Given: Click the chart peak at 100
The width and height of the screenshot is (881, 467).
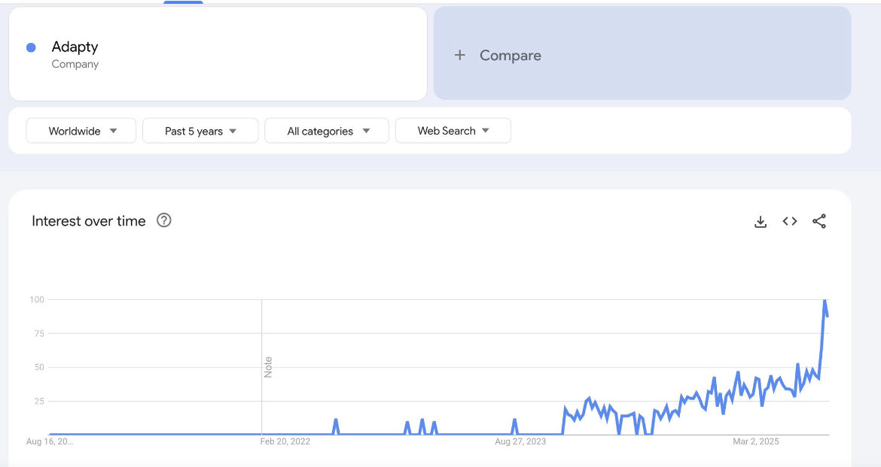Looking at the screenshot, I should point(825,301).
